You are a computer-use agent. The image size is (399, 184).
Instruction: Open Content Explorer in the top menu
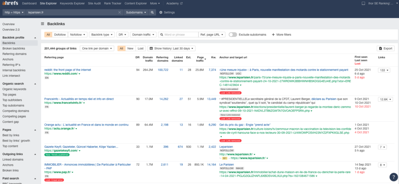point(136,4)
